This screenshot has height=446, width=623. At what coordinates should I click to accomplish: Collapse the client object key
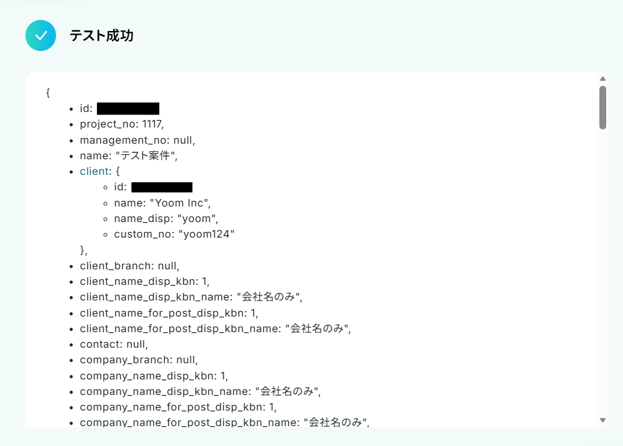(95, 171)
